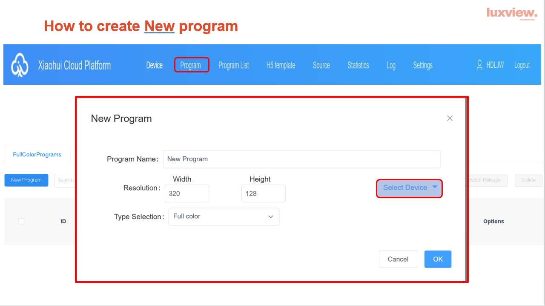Click the Xiaohui cloud logo icon
545x306 pixels.
click(20, 65)
